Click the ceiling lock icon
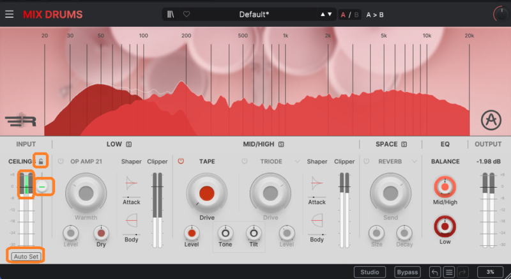511x279 pixels. [x=40, y=161]
